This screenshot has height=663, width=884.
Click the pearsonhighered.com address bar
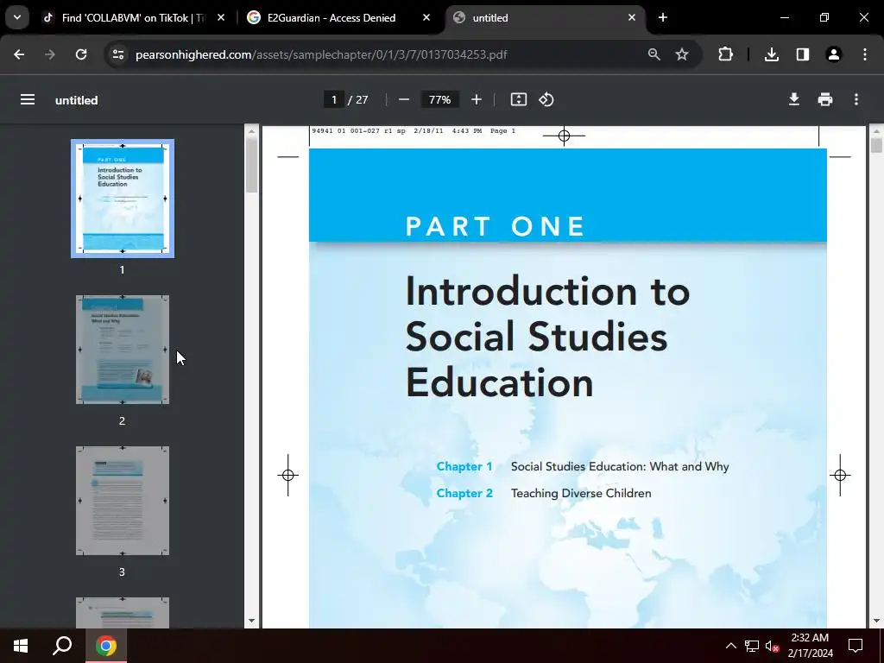pos(321,54)
